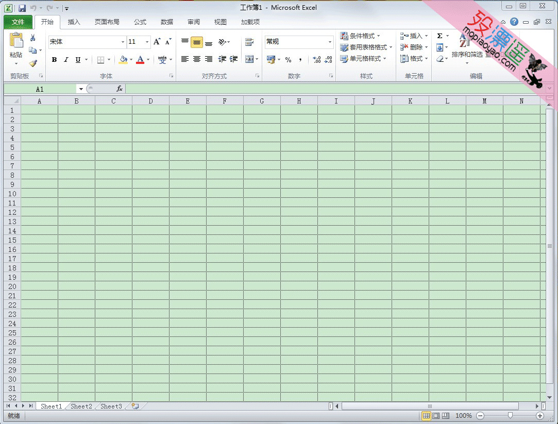Image resolution: width=558 pixels, height=424 pixels.
Task: Increase font size with the large A icon
Action: pyautogui.click(x=157, y=42)
